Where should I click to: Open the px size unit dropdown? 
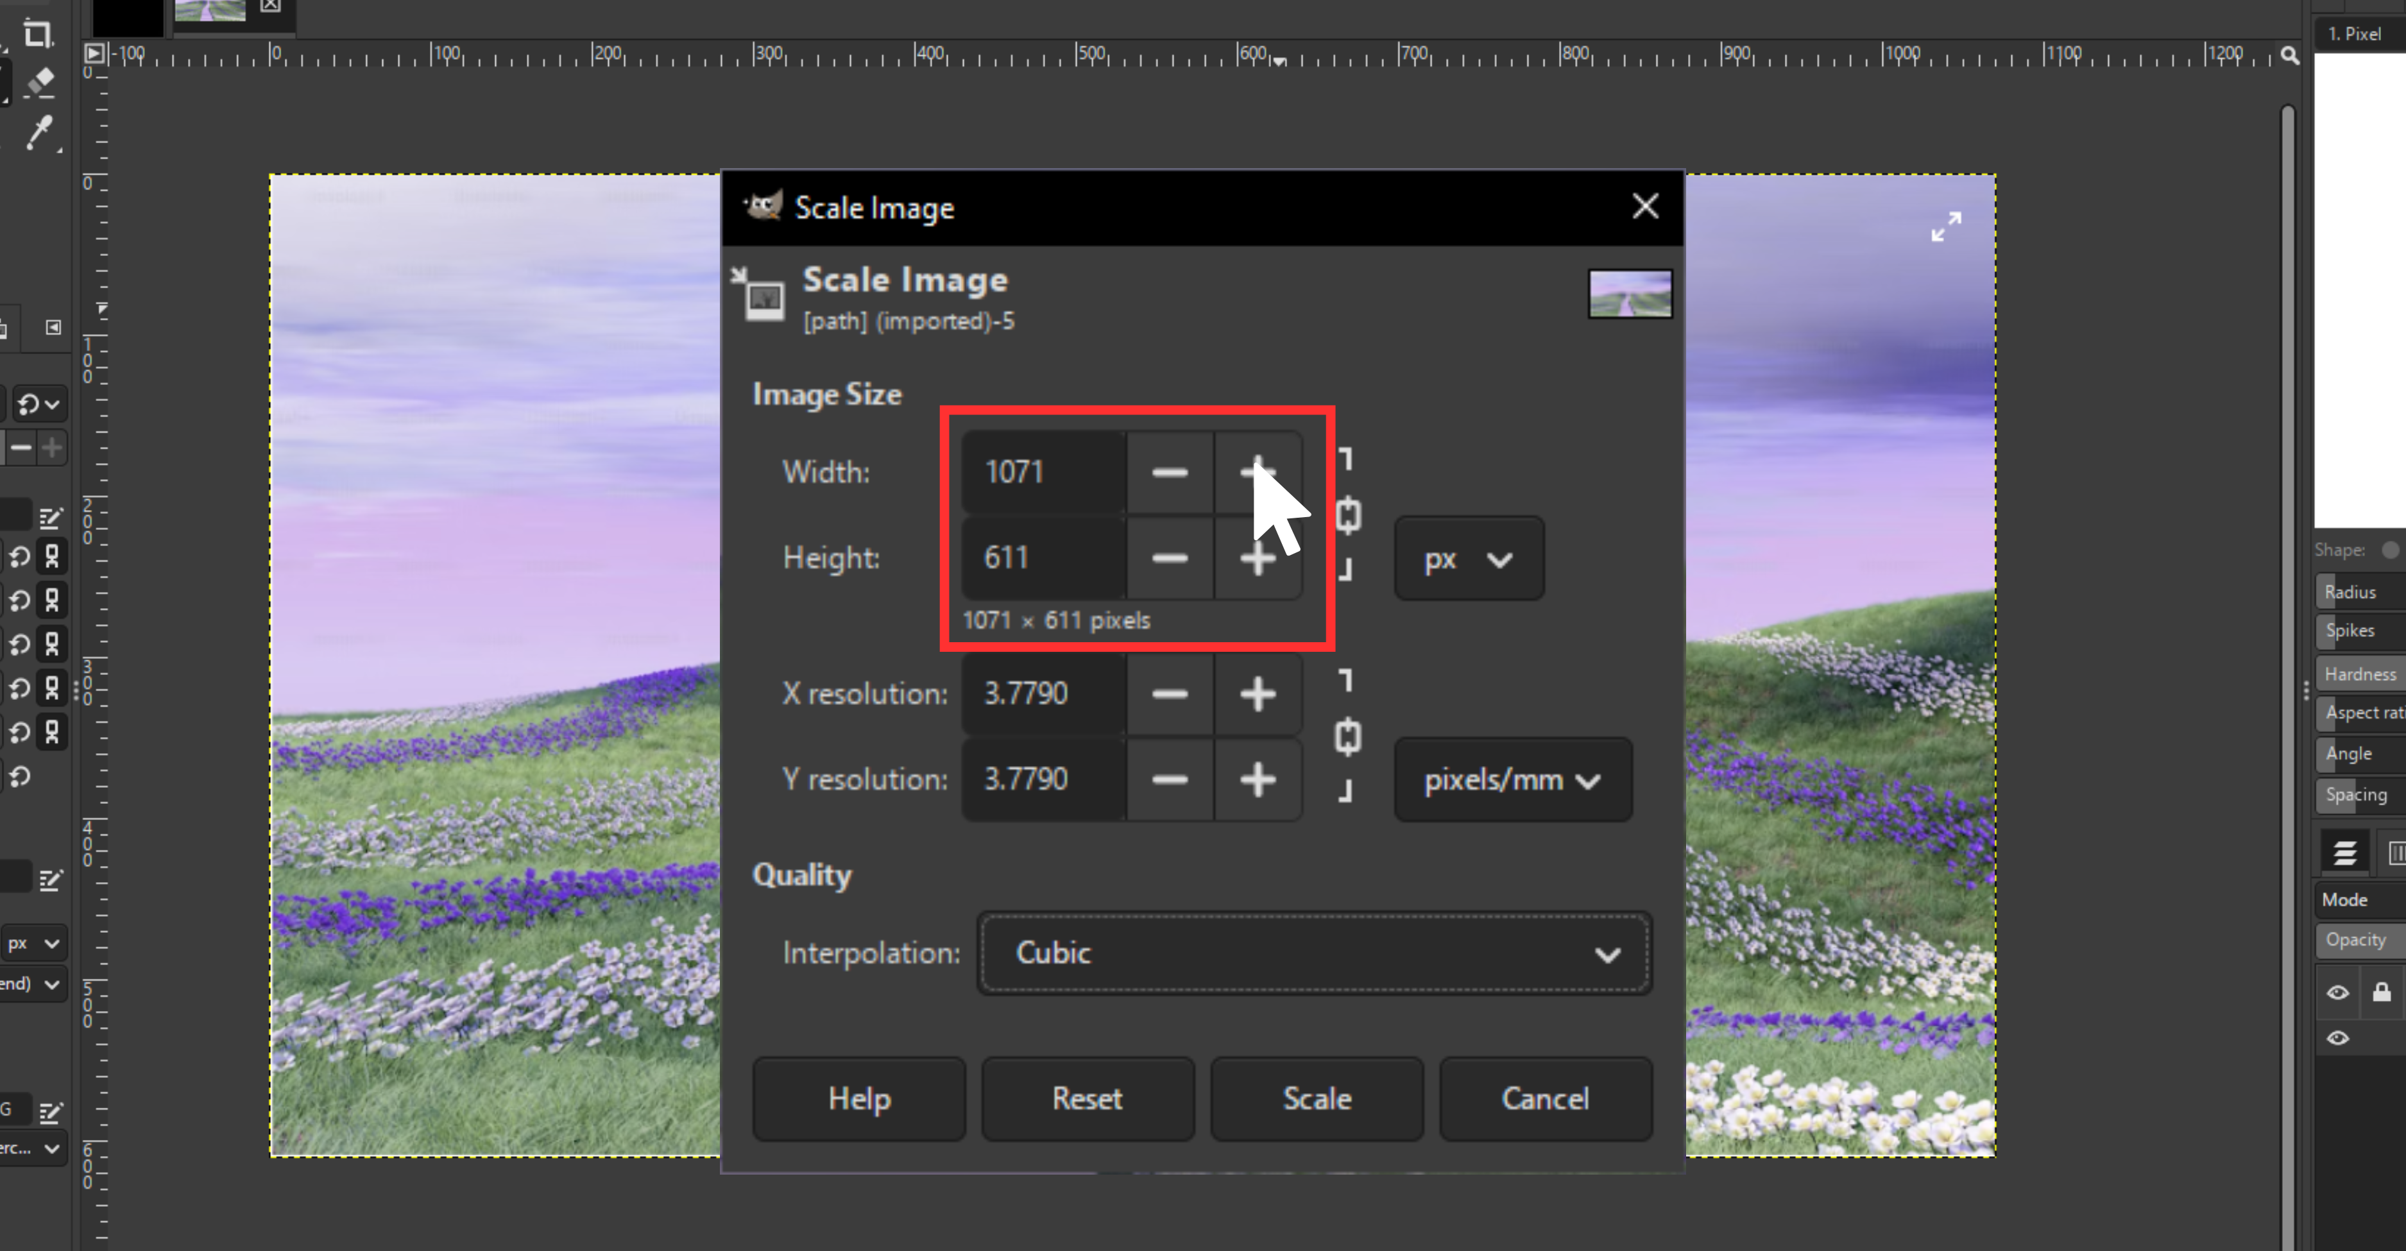1469,559
